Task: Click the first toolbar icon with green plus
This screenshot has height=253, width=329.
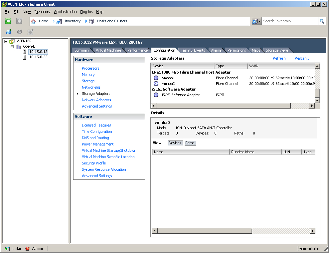Action: tap(9, 32)
